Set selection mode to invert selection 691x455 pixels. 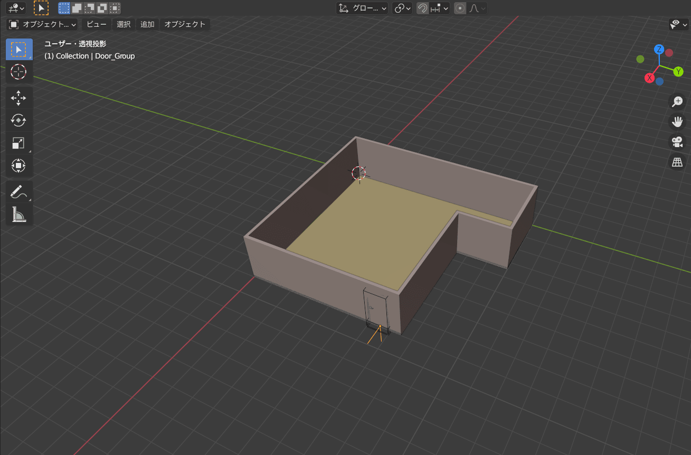coord(102,8)
